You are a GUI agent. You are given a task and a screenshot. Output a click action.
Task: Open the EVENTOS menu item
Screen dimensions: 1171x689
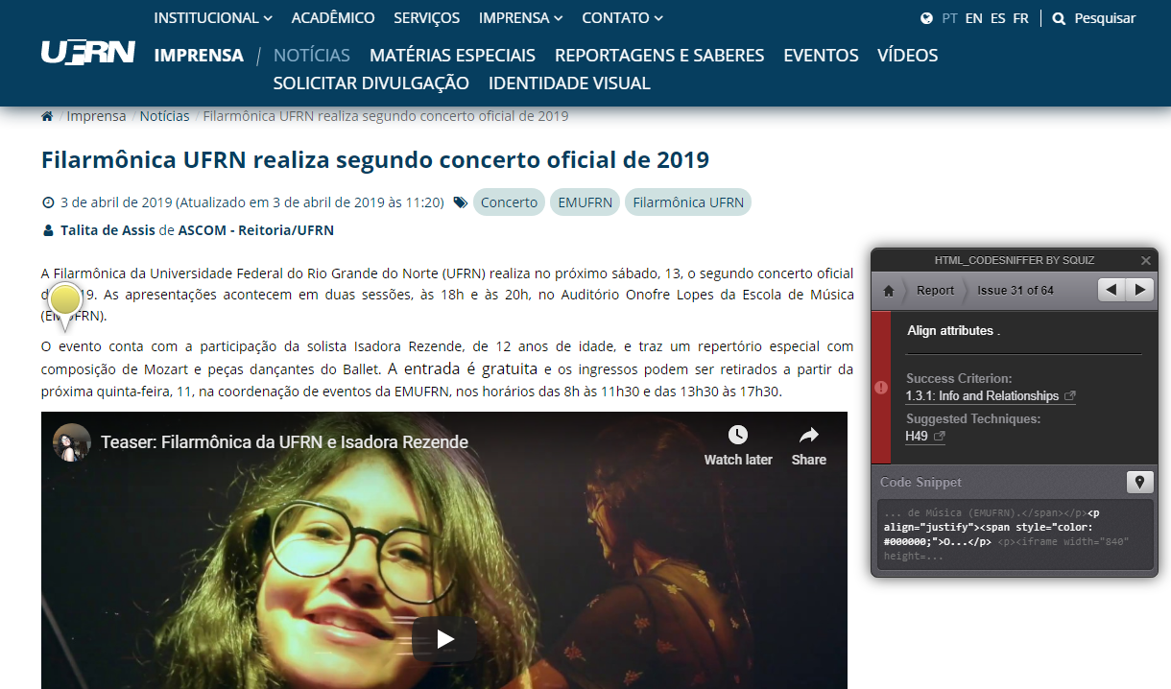point(821,55)
